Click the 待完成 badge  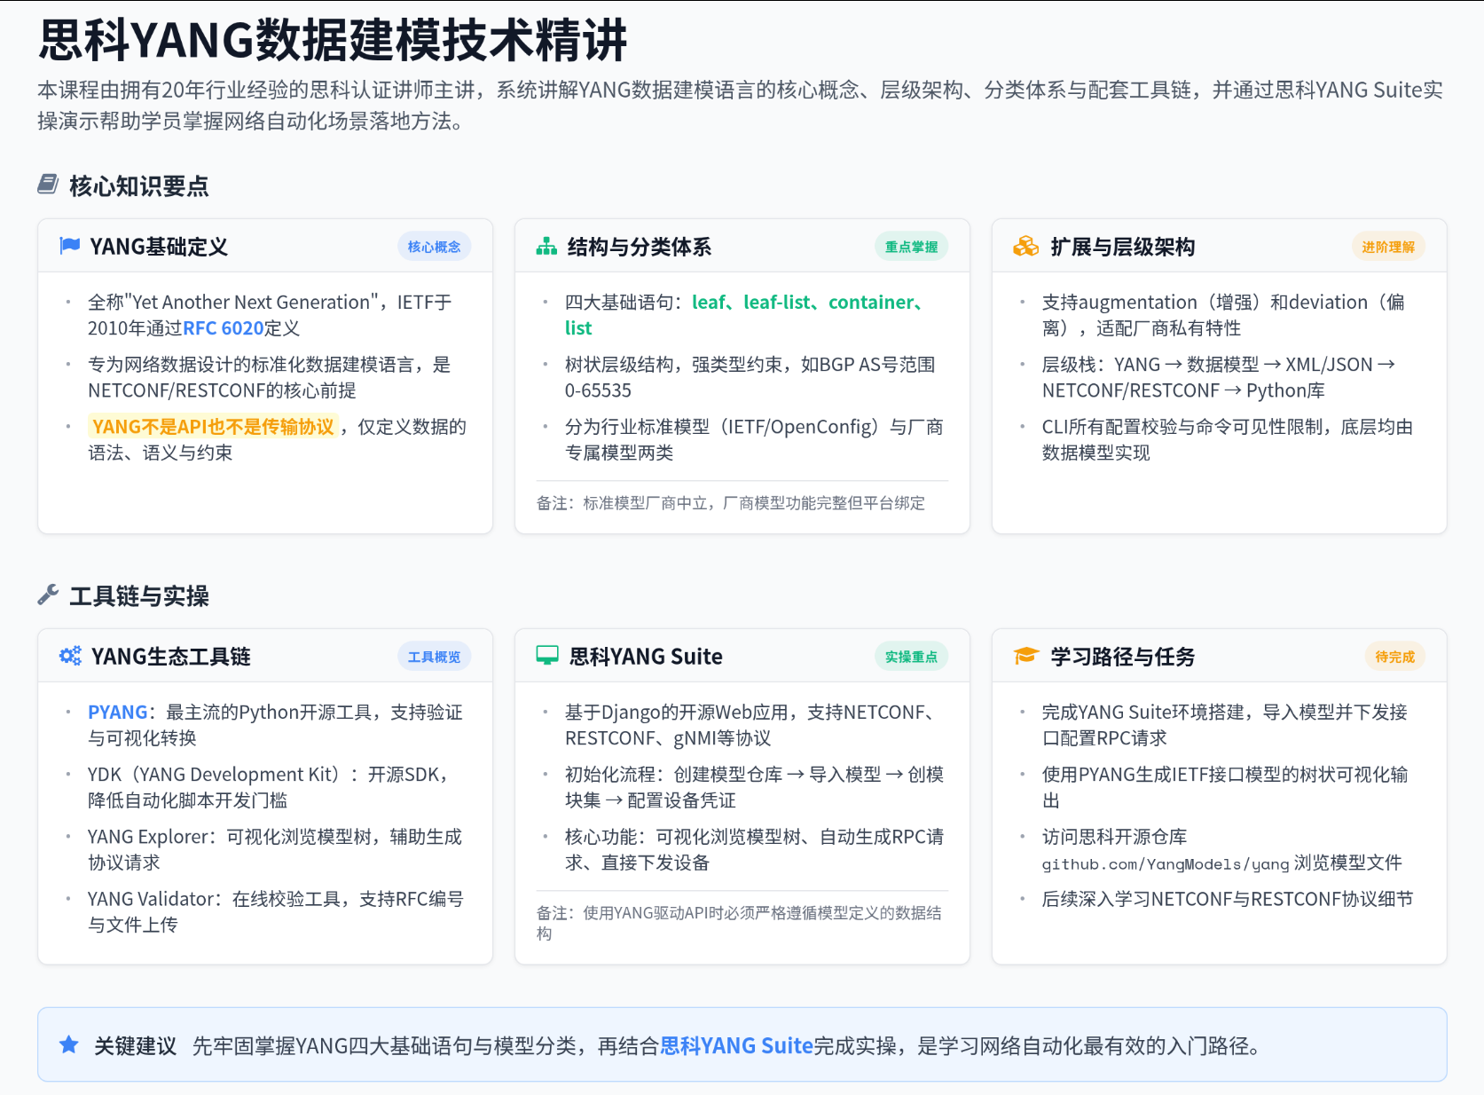1394,657
